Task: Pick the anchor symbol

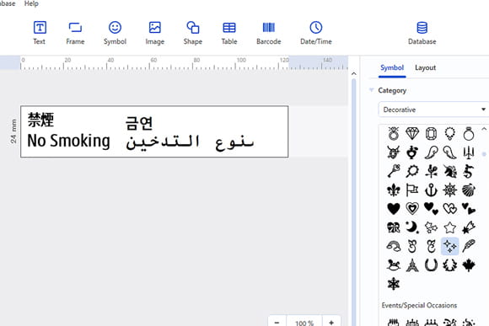Action: [x=431, y=190]
